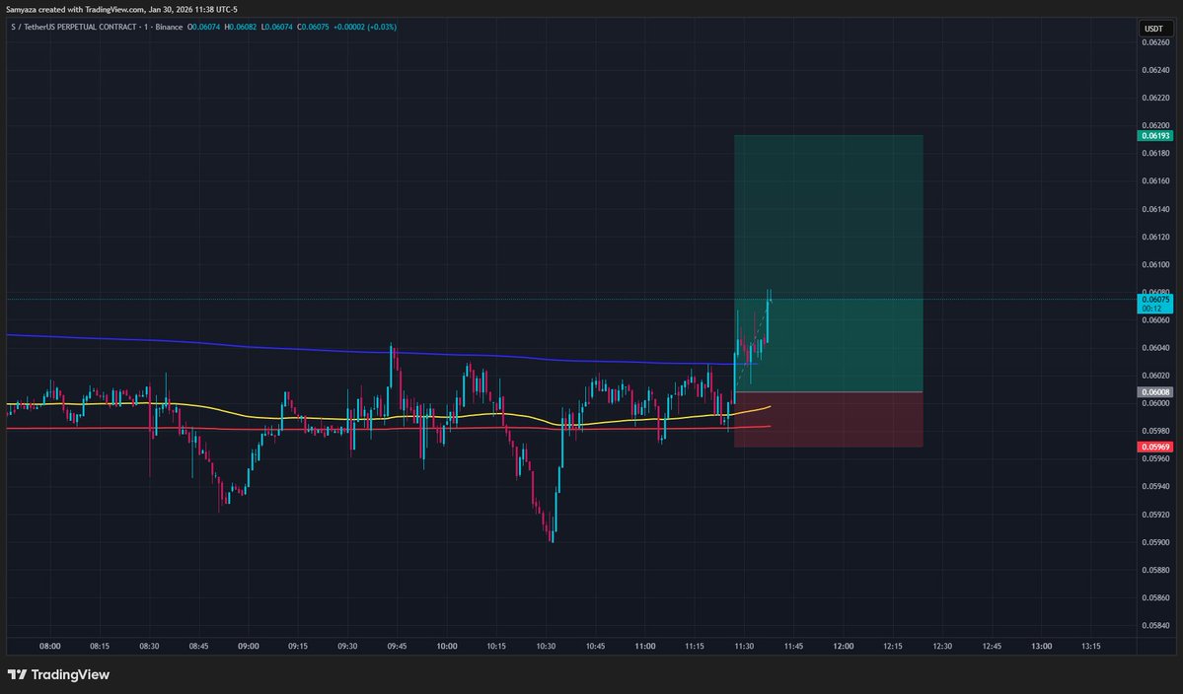
Task: Click the 0.06020 price axis label
Action: pyautogui.click(x=1155, y=376)
